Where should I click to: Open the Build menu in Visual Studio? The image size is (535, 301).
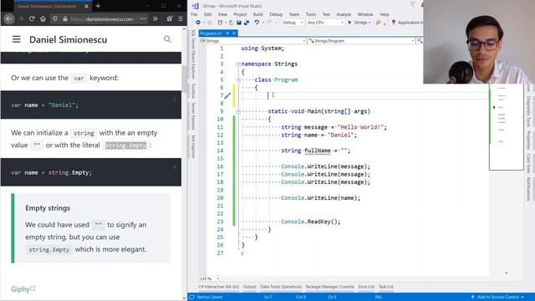(258, 14)
